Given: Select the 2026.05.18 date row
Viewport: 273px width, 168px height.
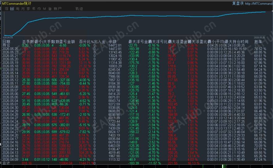Looking at the screenshot, I should coord(10,66).
